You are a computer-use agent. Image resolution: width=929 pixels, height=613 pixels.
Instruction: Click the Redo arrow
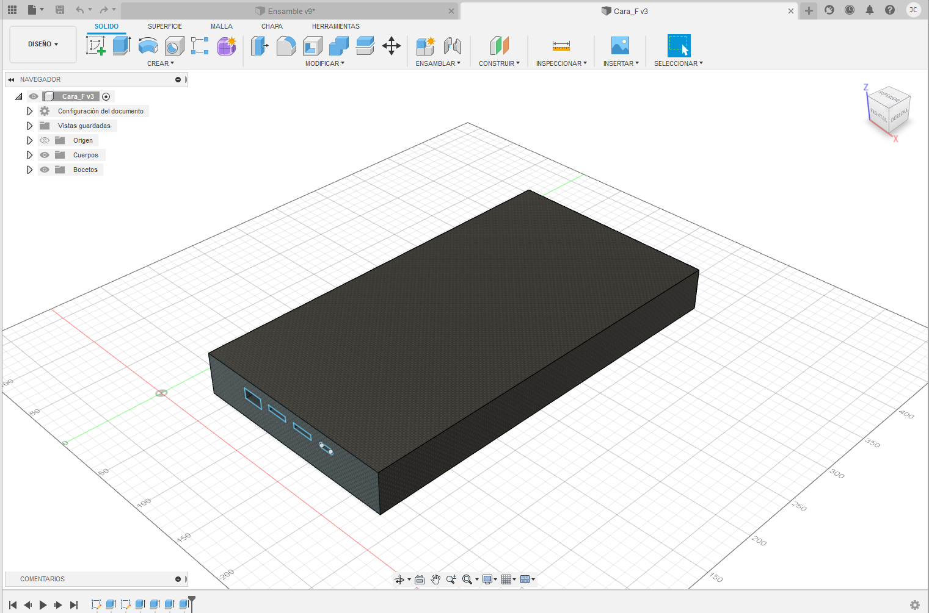coord(104,10)
